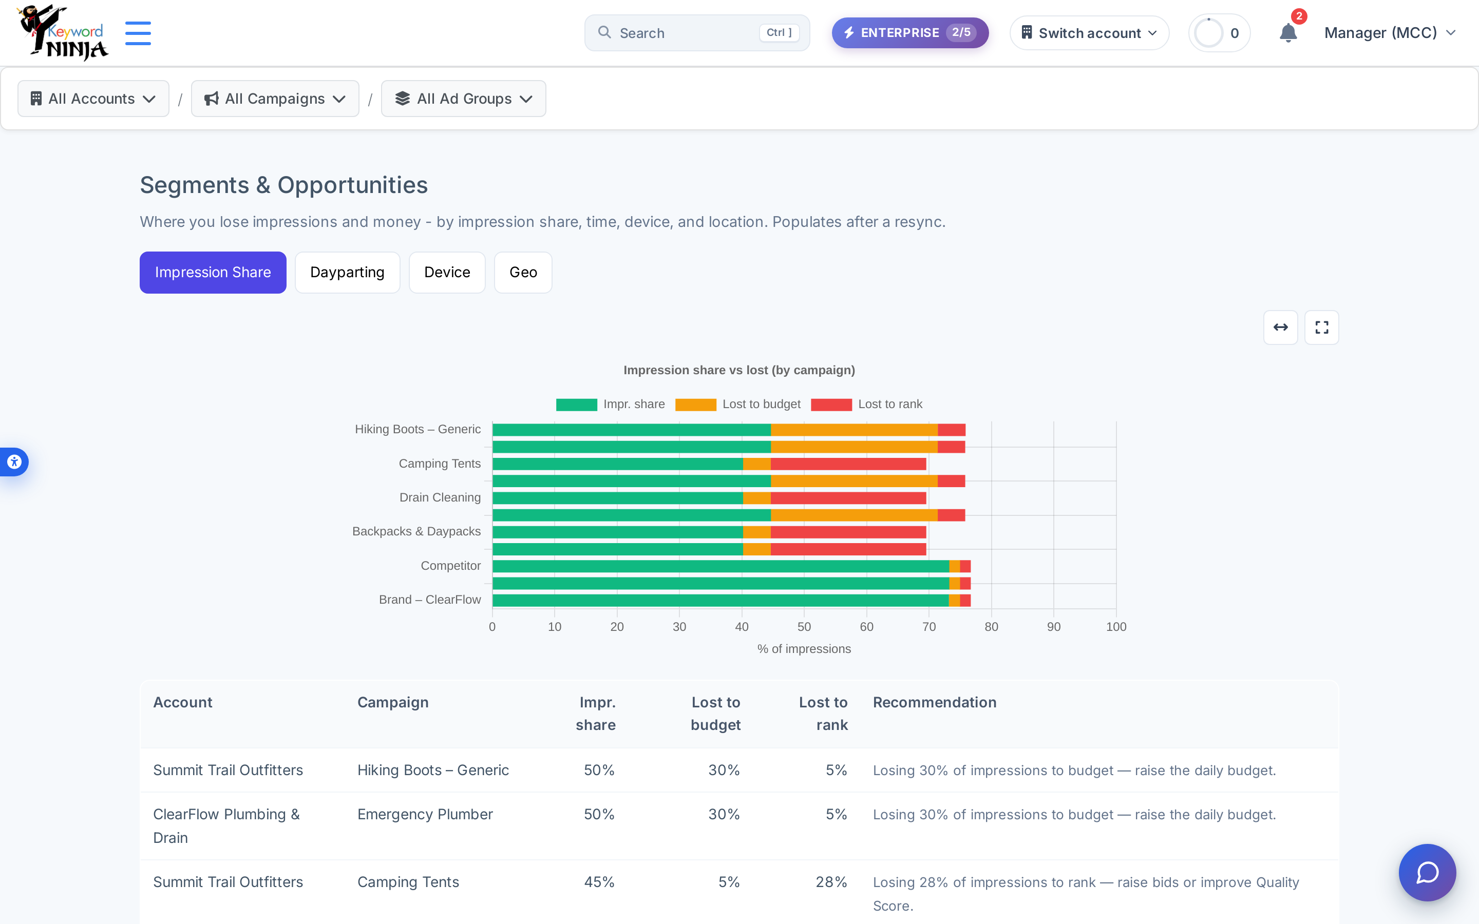Open the Switch account dropdown
Viewport: 1479px width, 924px height.
[1090, 33]
